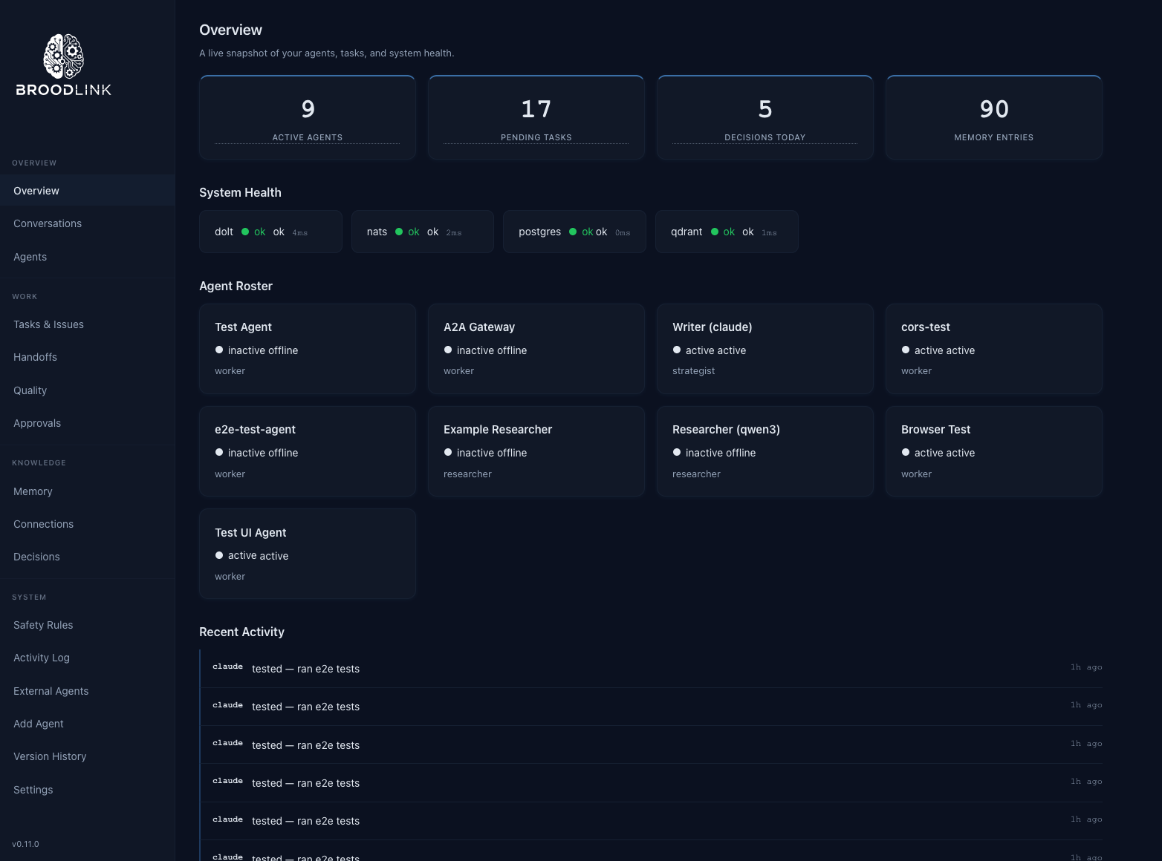Select the Example Researcher agent card
This screenshot has height=861, width=1162.
[536, 451]
